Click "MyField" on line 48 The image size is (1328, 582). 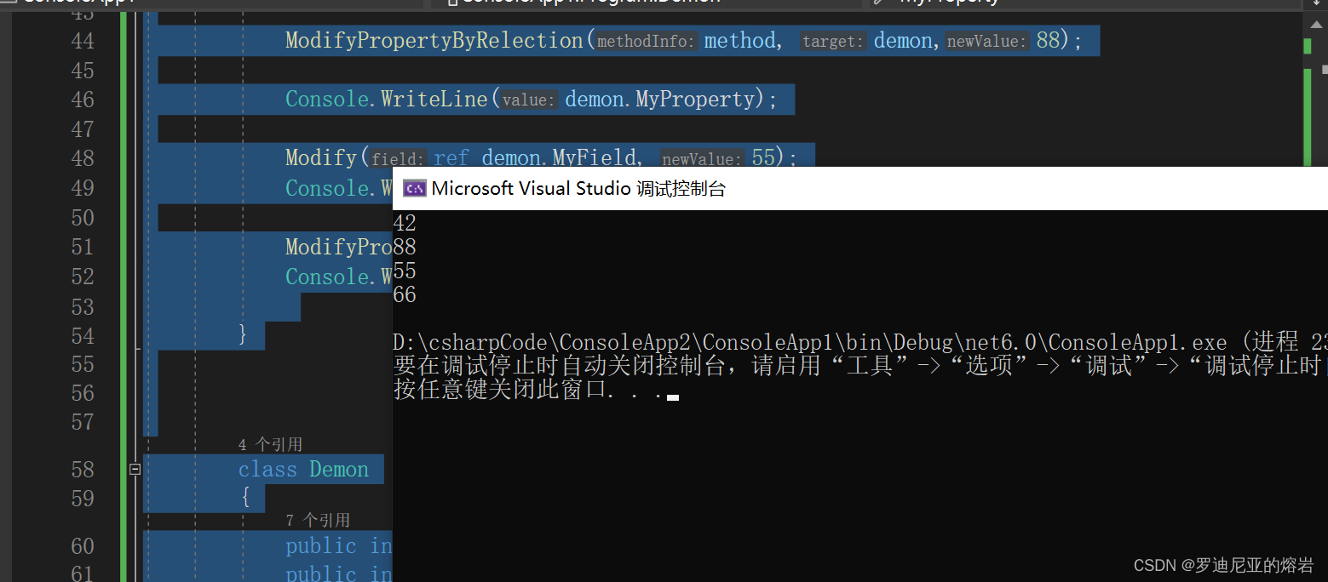595,157
